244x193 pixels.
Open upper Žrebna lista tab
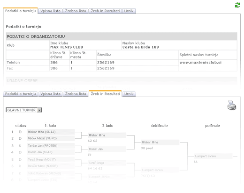coord(76,11)
